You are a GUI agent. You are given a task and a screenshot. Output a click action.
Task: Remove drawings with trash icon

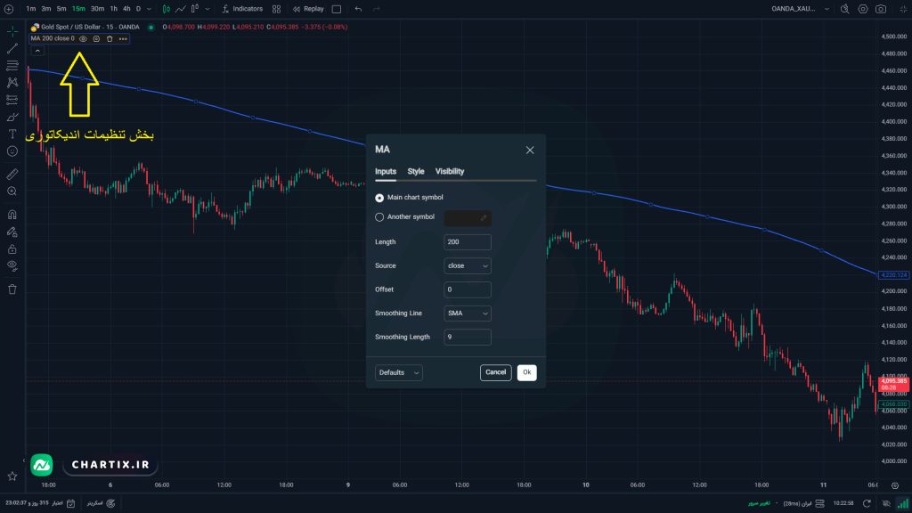[x=12, y=289]
